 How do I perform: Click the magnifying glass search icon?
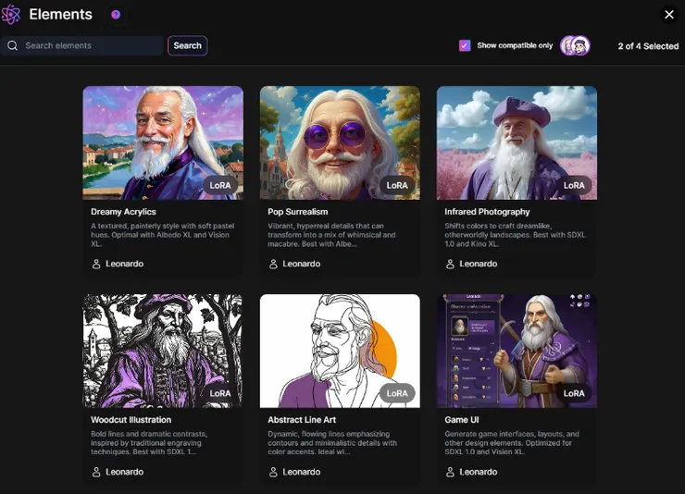pos(13,45)
